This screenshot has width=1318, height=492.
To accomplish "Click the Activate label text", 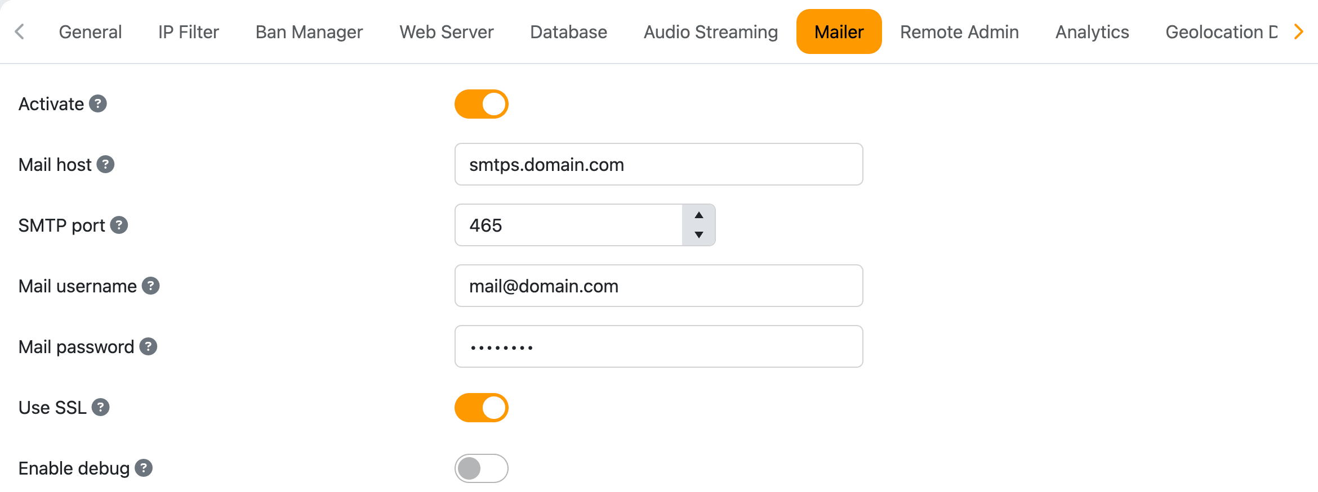I will pos(51,104).
